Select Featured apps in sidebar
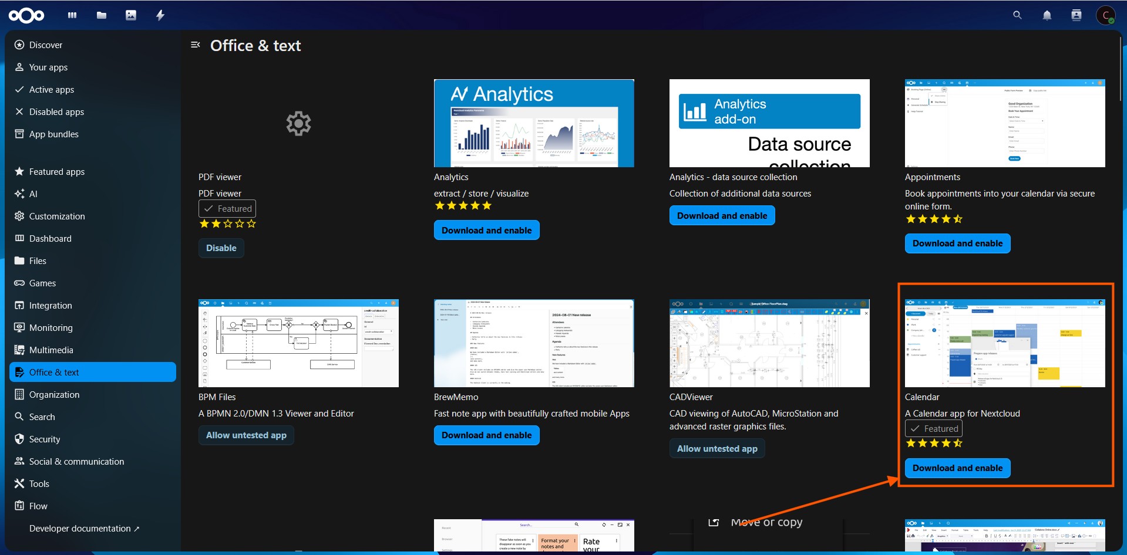Screen dimensions: 1127x555 57,172
